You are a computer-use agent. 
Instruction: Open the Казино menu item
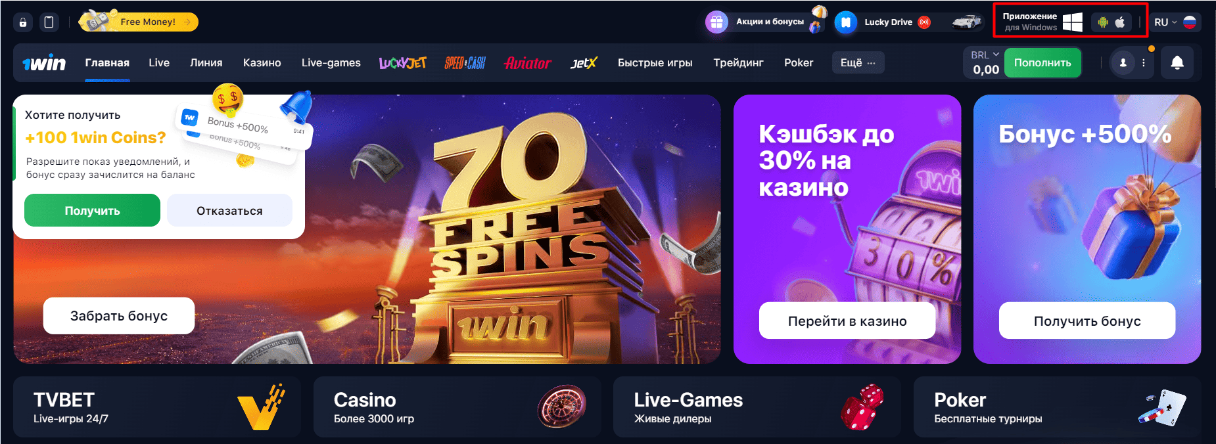coord(262,63)
